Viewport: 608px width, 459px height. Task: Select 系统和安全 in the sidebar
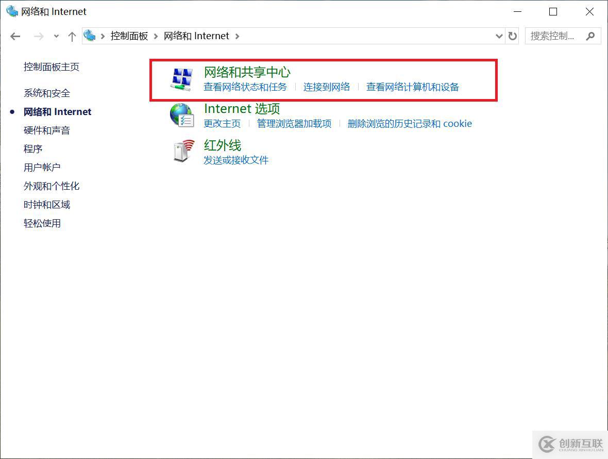coord(47,93)
